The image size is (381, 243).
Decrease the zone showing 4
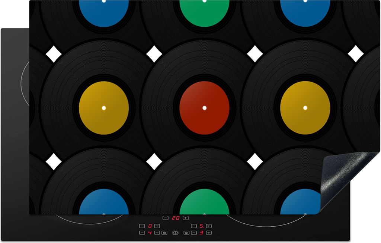click(142, 233)
